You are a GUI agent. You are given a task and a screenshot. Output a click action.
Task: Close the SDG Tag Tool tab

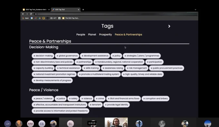pos(79,10)
